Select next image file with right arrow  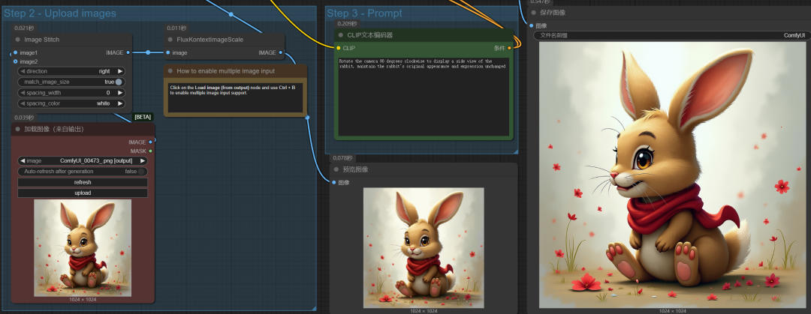point(143,160)
